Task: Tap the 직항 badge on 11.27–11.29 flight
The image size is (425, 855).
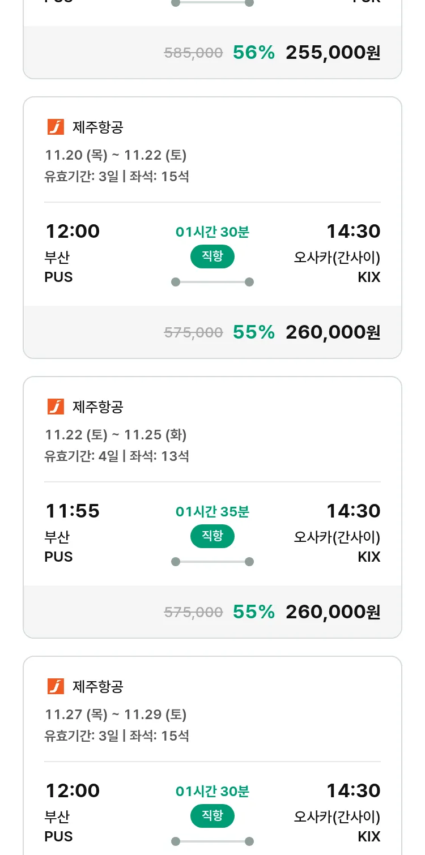Action: (212, 816)
